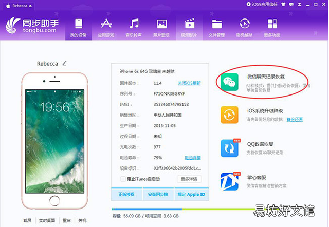Open the 刷机越狱 flash/jailbreak tab
The image size is (329, 227).
click(245, 28)
